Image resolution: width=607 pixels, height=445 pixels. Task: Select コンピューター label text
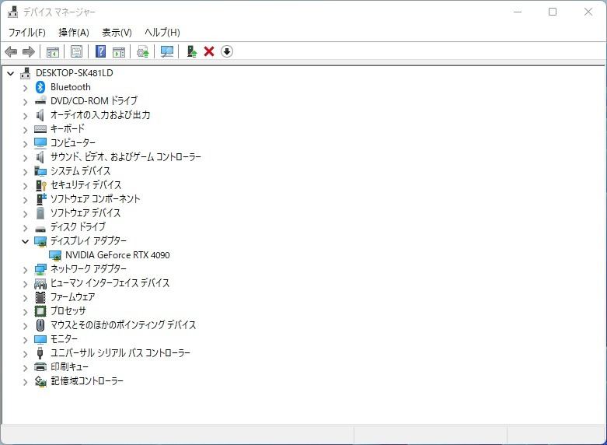click(73, 142)
